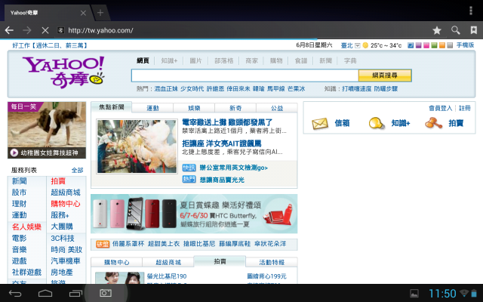483x302 pixels.
Task: Open 超級商城 in the service list
Action: pyautogui.click(x=66, y=193)
